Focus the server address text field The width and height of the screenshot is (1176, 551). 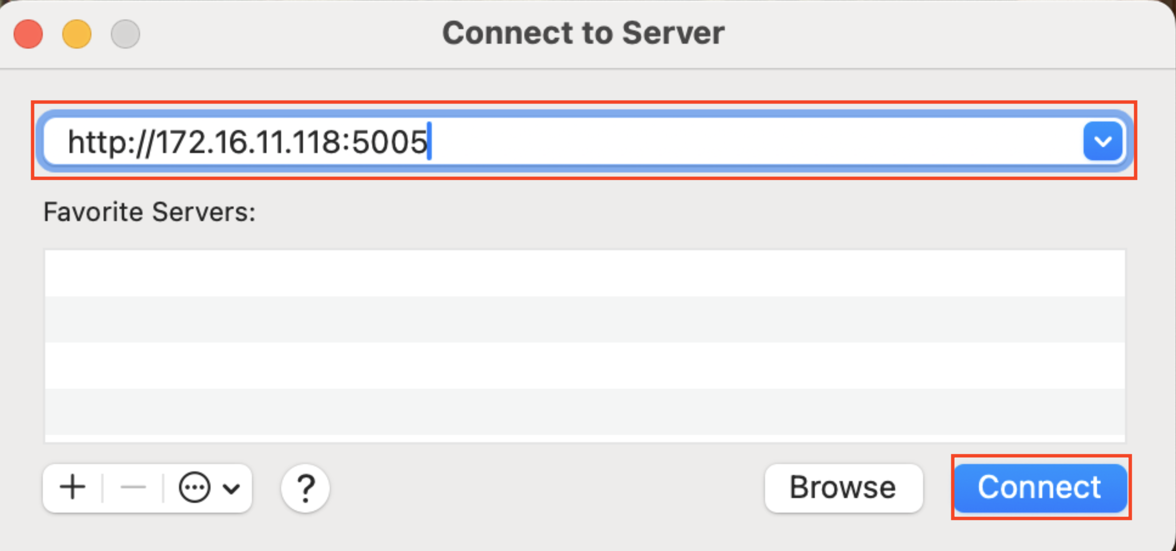pos(730,141)
